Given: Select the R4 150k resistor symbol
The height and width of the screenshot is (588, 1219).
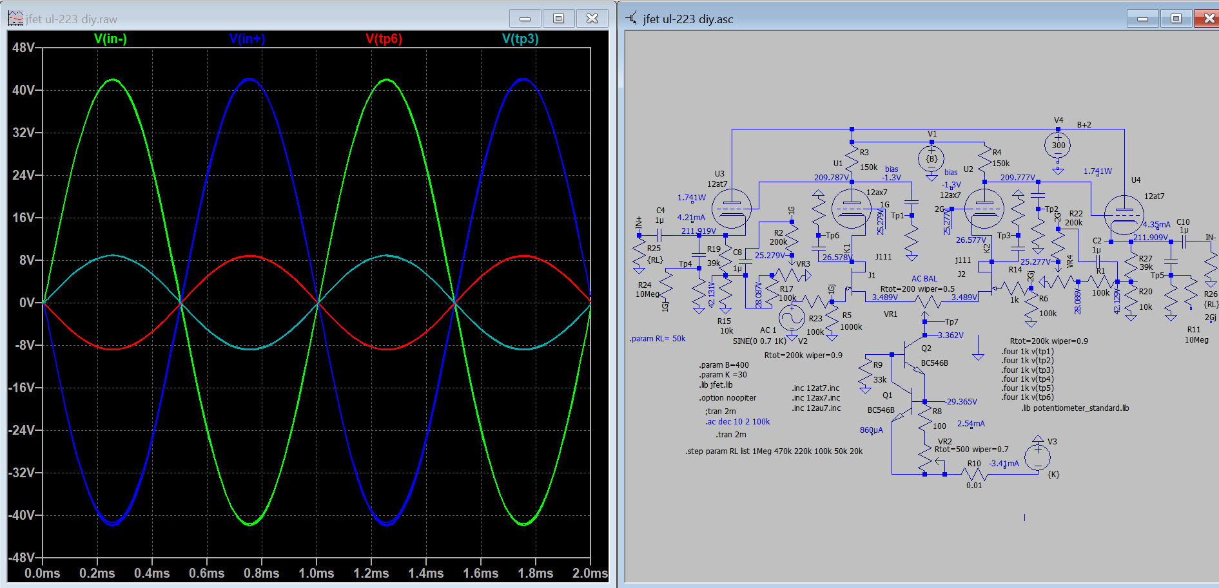Looking at the screenshot, I should click(x=984, y=160).
